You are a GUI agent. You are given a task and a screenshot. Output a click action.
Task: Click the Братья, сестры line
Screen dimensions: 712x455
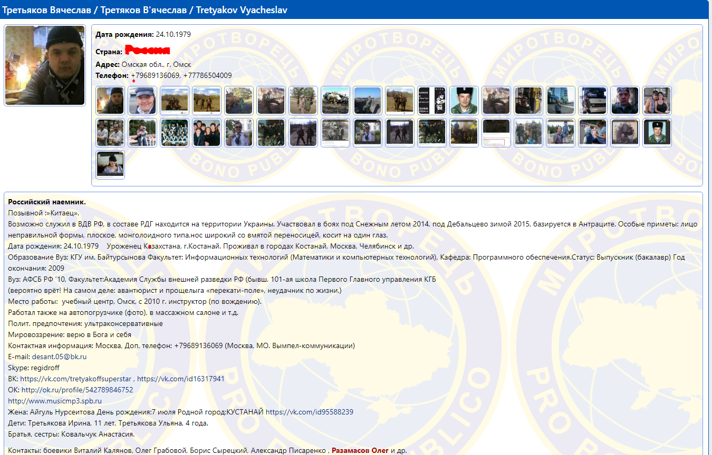coord(71,434)
